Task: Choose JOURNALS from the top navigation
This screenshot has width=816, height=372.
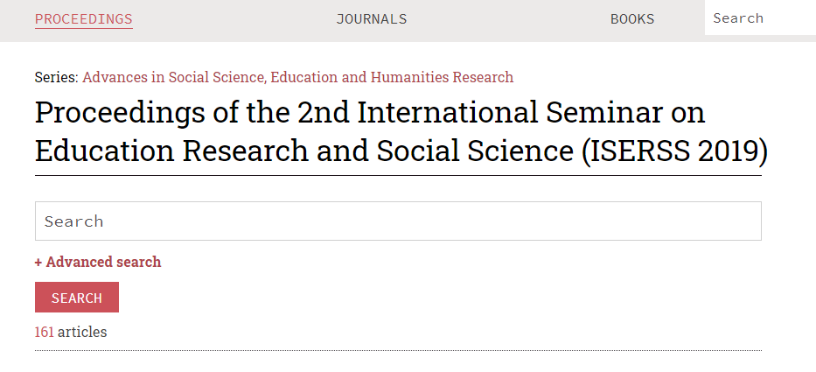Action: coord(371,18)
